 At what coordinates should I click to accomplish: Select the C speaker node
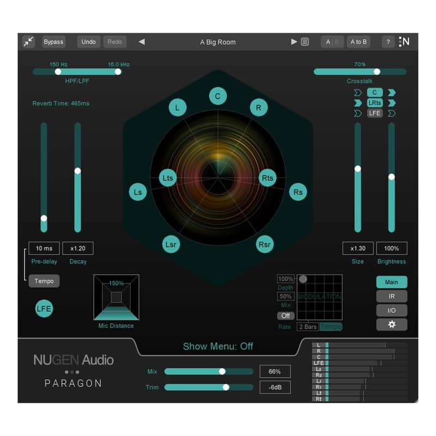pos(217,96)
